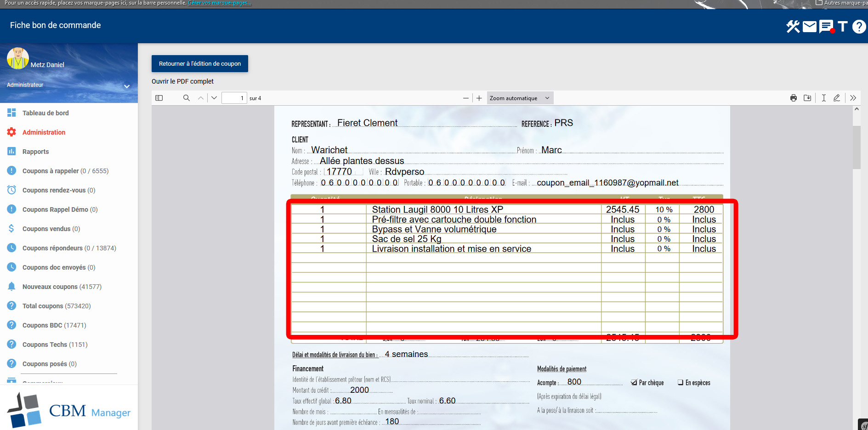This screenshot has width=868, height=430.
Task: Toggle the PDF viewer sidebar
Action: [159, 98]
